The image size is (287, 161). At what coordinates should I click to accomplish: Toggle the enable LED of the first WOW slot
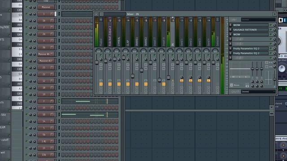(x=270, y=25)
